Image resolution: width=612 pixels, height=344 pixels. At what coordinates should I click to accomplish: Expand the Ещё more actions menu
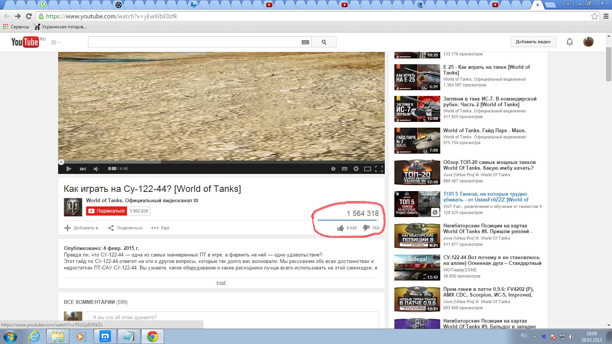tap(160, 228)
